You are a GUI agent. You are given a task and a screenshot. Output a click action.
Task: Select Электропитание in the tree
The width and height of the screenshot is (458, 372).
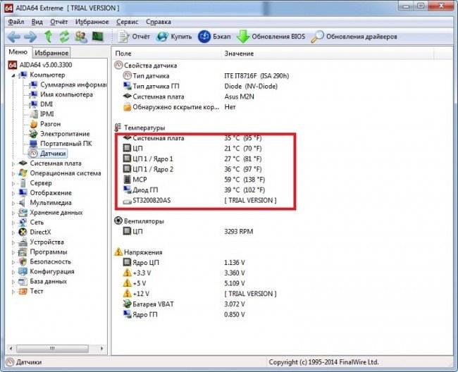point(64,134)
